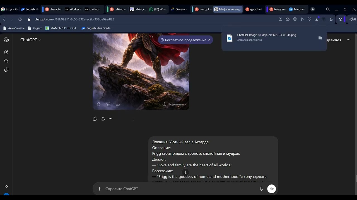The image size is (357, 200).
Task: Open a new browser tab
Action: point(313,9)
